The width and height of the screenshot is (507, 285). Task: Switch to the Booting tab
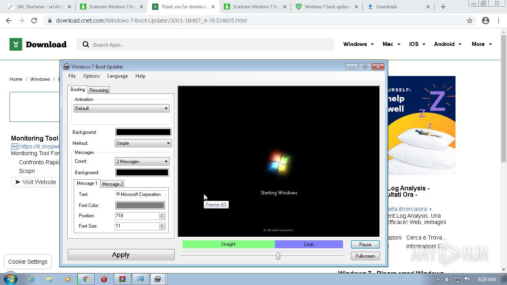pyautogui.click(x=78, y=90)
